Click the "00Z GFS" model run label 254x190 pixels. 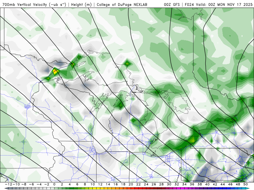click(x=172, y=4)
